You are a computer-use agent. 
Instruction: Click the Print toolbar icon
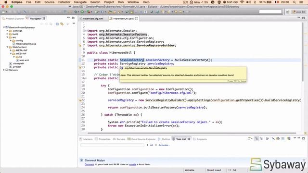pos(19,12)
